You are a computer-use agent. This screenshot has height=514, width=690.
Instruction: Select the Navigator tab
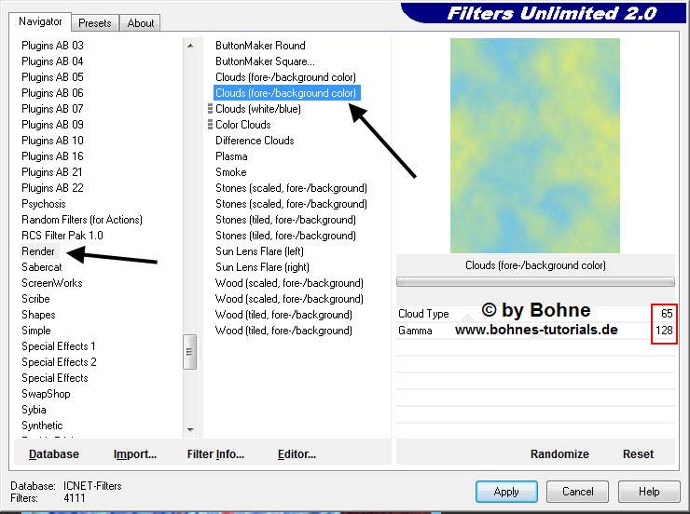(41, 21)
